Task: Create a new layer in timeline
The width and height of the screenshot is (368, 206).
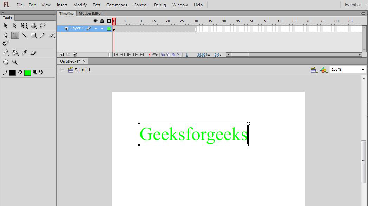Action: (x=62, y=55)
